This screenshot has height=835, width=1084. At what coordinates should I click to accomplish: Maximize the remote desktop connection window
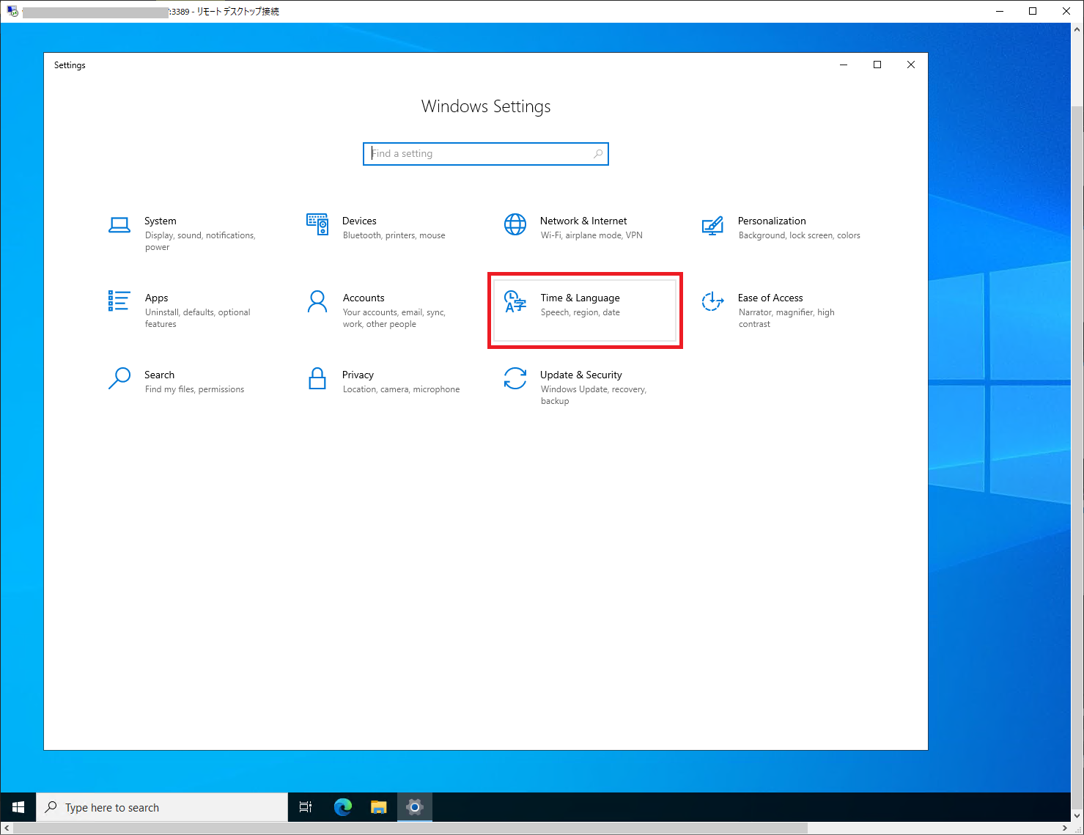(1033, 11)
